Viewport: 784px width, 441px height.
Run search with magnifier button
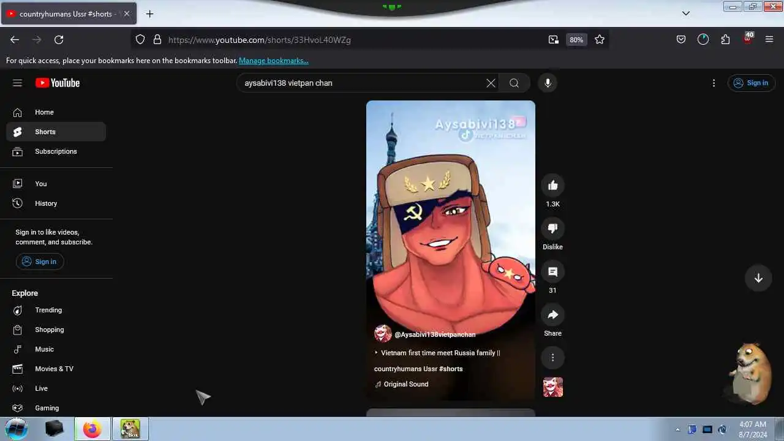514,83
